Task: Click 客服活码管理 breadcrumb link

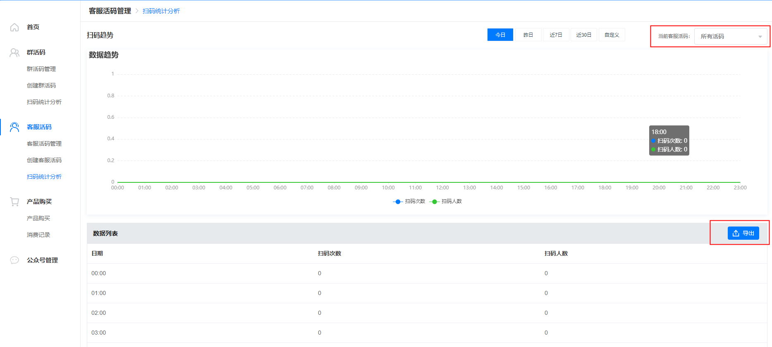Action: coord(110,11)
